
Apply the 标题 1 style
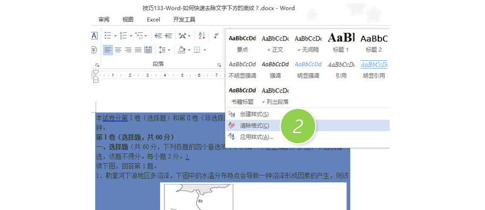point(341,43)
